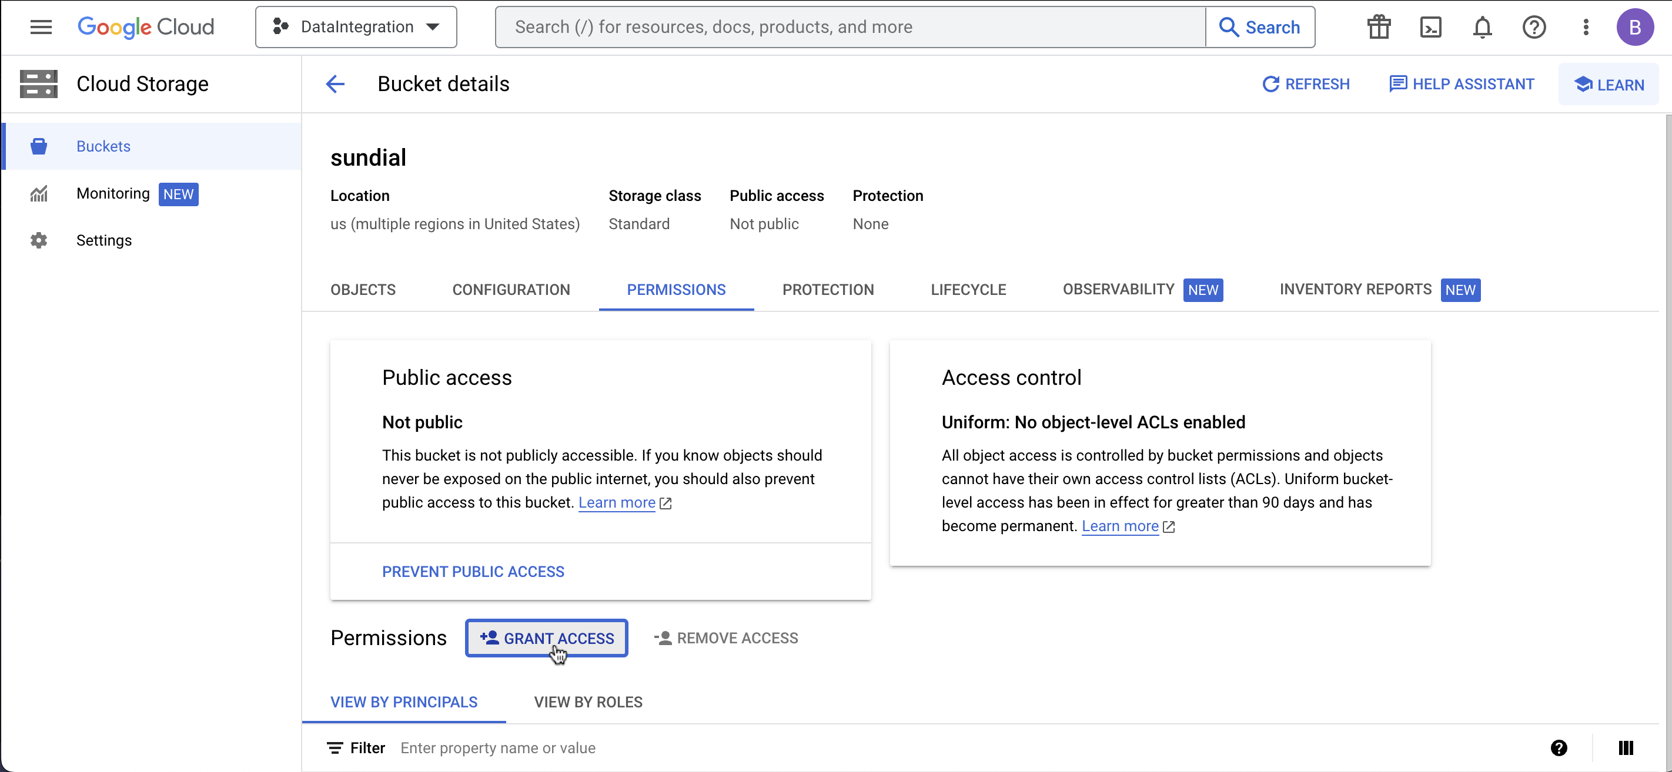Open the navigation hamburger menu
Image resolution: width=1672 pixels, height=772 pixels.
(x=41, y=26)
